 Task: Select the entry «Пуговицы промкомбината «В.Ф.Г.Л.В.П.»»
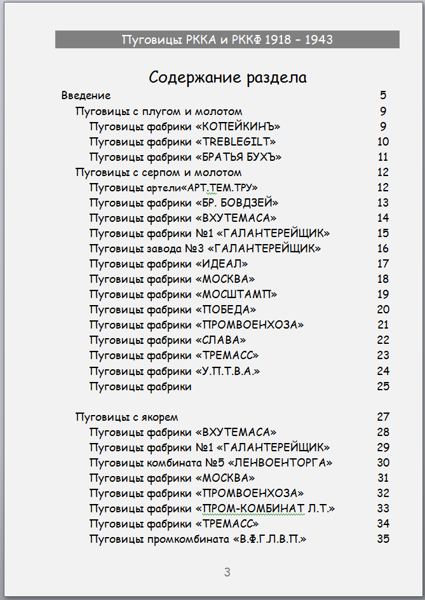point(198,539)
